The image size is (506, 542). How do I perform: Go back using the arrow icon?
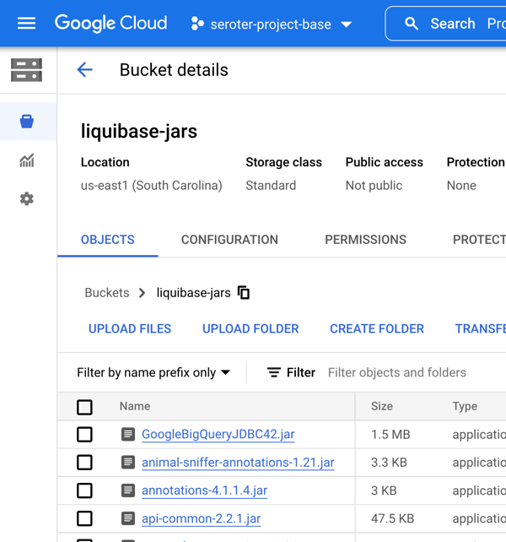tap(84, 70)
